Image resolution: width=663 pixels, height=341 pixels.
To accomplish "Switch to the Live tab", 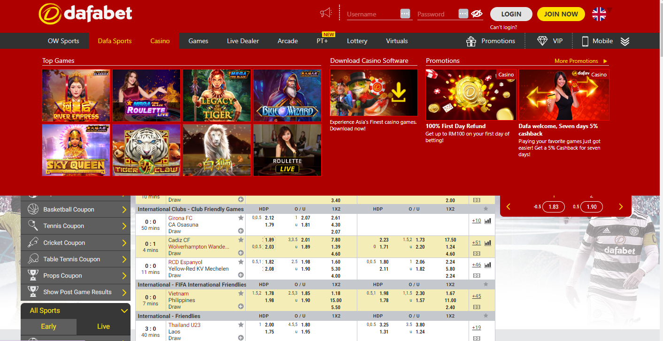I will (x=103, y=326).
